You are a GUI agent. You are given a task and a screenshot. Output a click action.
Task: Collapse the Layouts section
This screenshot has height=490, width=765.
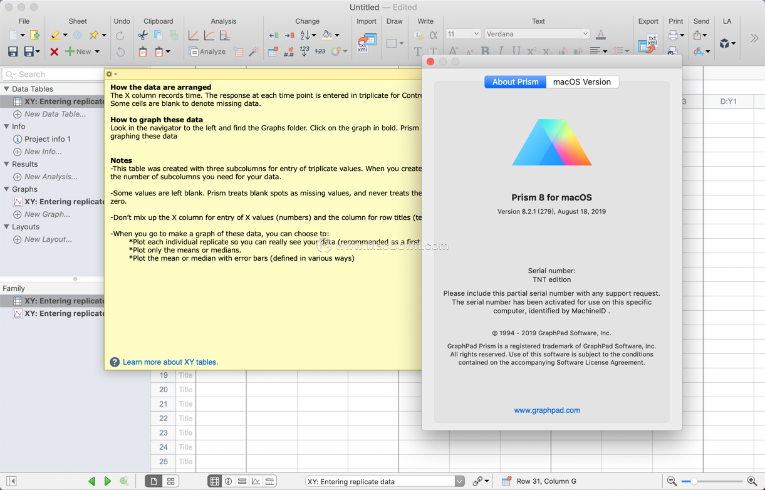[6, 227]
